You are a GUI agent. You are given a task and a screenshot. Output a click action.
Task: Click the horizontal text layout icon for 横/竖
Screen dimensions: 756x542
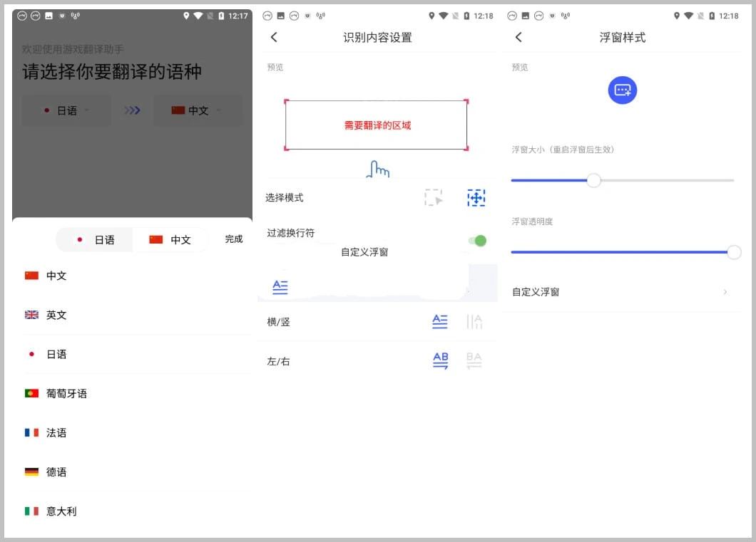pos(440,321)
